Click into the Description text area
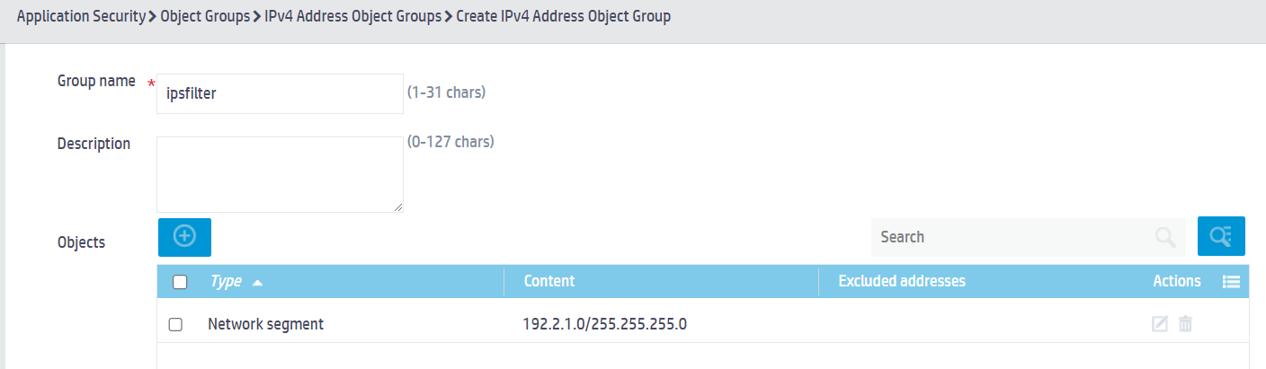This screenshot has width=1266, height=369. pyautogui.click(x=280, y=174)
